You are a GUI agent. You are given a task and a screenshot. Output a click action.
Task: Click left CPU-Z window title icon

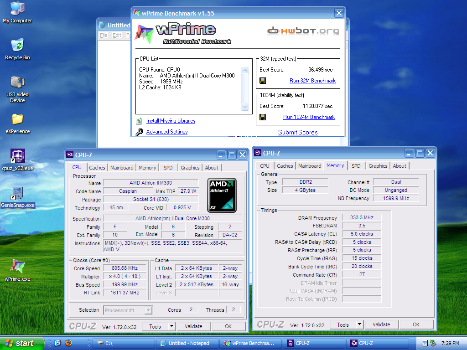pyautogui.click(x=70, y=154)
